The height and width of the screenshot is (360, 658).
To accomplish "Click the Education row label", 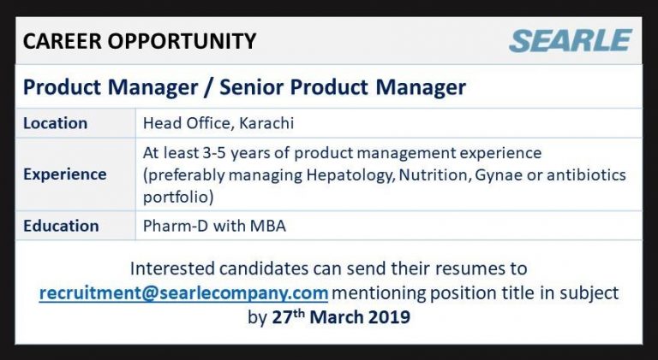I will point(61,226).
